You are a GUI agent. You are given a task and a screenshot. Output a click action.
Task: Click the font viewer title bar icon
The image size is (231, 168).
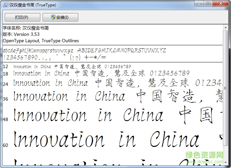pyautogui.click(x=5, y=5)
